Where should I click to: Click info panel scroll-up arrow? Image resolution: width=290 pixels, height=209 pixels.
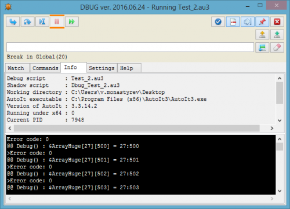click(280, 78)
